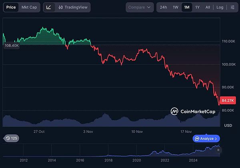Screen dimensions: 240x168
Task: Select the 1M time range
Action: coord(186,7)
